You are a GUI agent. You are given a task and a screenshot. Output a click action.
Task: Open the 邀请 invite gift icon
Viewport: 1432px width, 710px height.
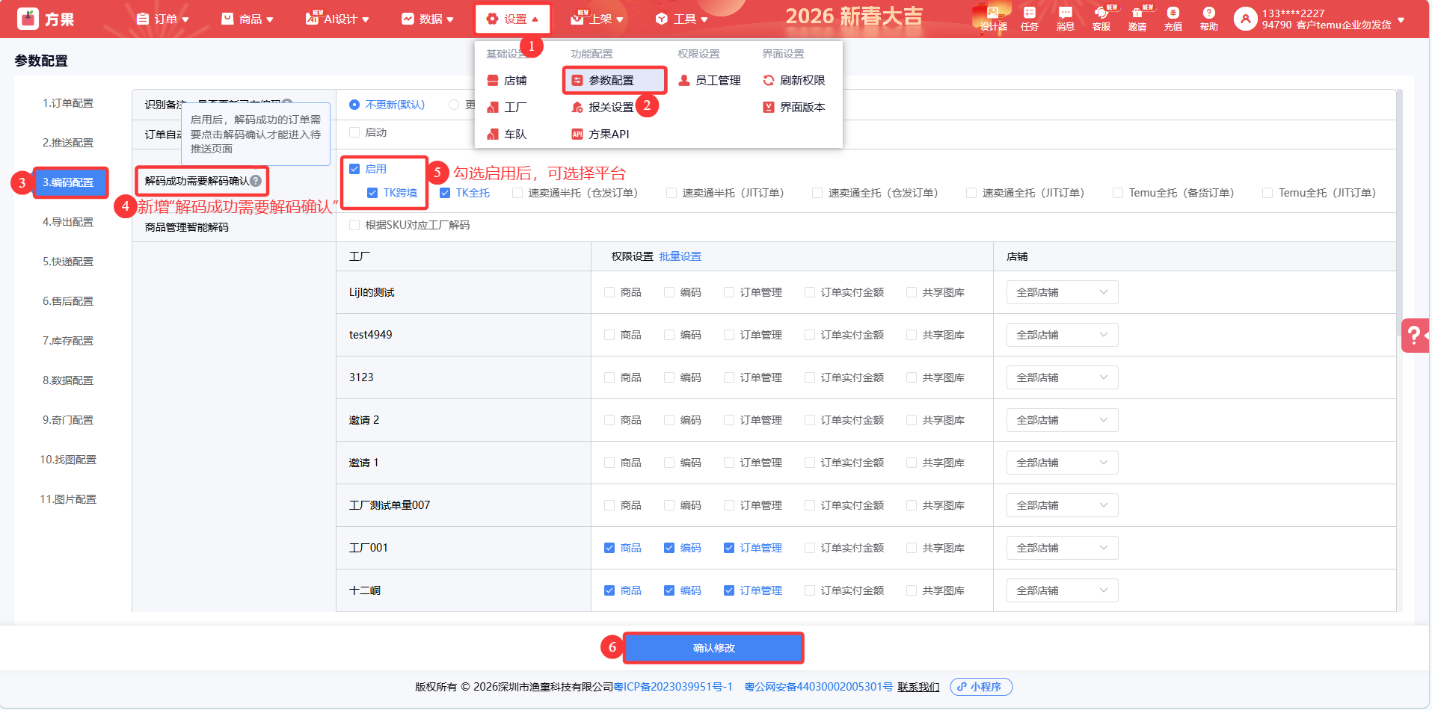1137,19
